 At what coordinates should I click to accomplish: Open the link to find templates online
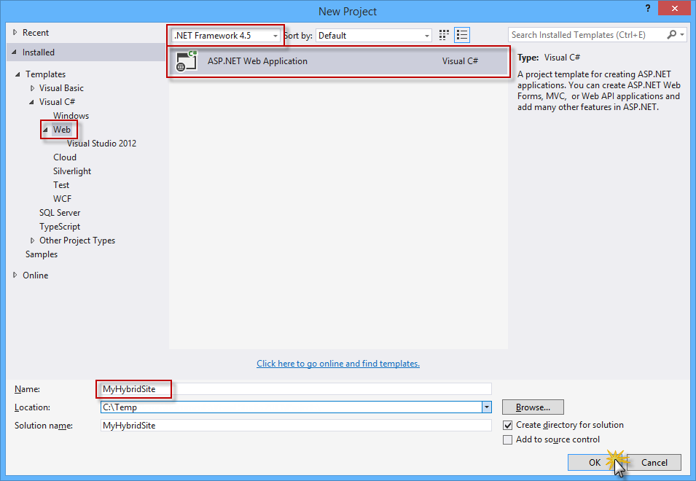click(337, 363)
